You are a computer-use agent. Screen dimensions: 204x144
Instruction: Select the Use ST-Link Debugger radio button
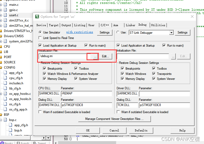pos(118,32)
